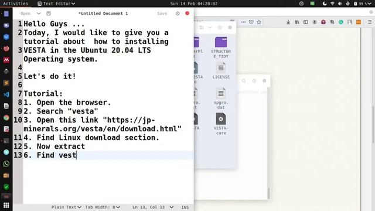Screen dimensions: 375x211
Task: Open the Terminal from the dock
Action: (x=6, y=141)
